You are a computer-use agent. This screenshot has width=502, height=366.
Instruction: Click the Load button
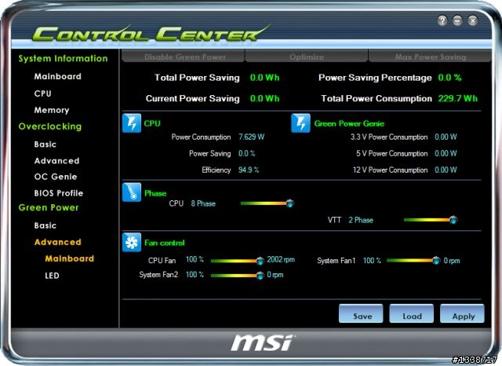pos(411,313)
